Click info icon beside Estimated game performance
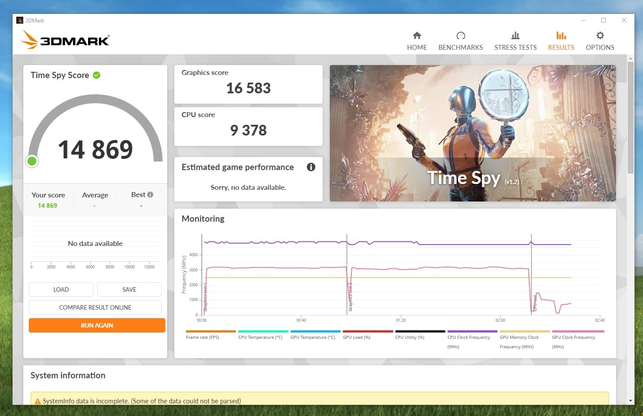Screen dimensions: 643x416 click(x=311, y=167)
